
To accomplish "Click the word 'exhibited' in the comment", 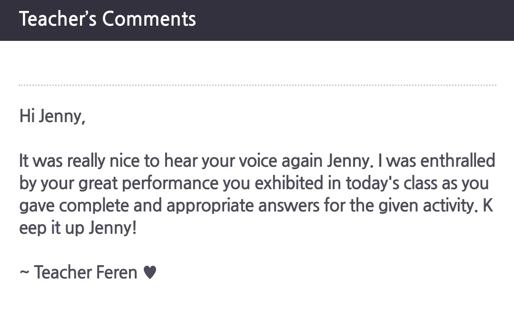I will 289,183.
